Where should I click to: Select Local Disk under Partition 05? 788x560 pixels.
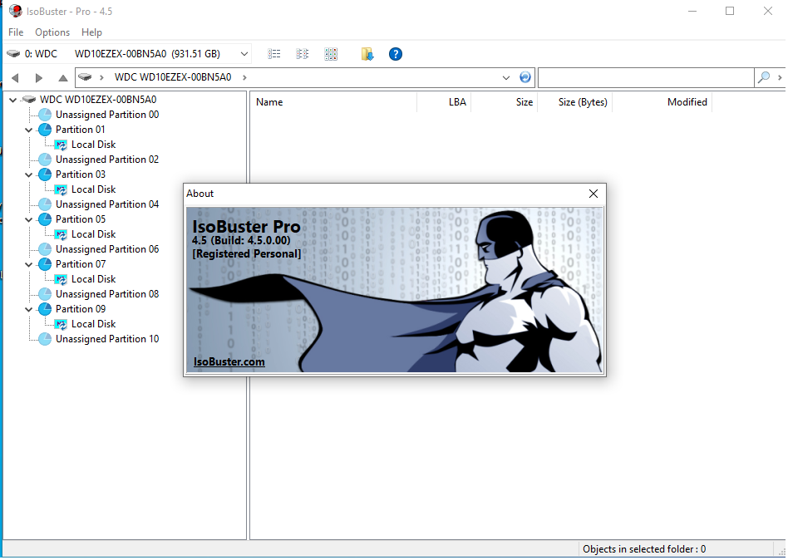[93, 234]
